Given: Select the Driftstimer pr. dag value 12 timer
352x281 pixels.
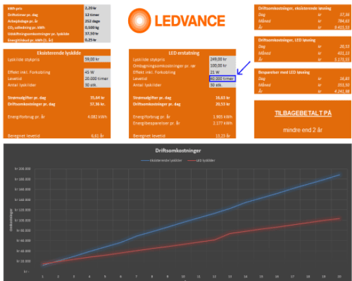Looking at the screenshot, I should [97, 15].
